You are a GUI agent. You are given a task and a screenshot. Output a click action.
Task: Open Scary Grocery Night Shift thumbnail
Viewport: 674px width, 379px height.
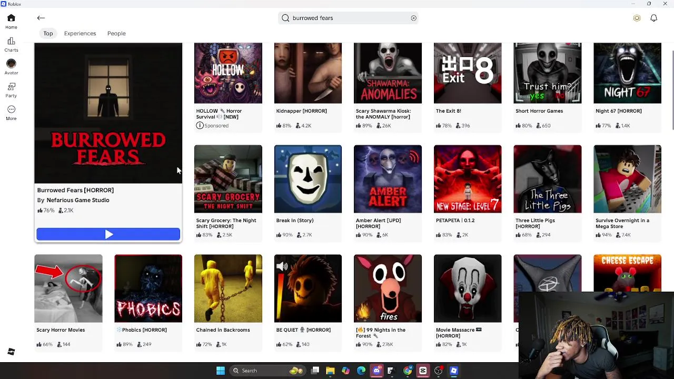point(228,179)
